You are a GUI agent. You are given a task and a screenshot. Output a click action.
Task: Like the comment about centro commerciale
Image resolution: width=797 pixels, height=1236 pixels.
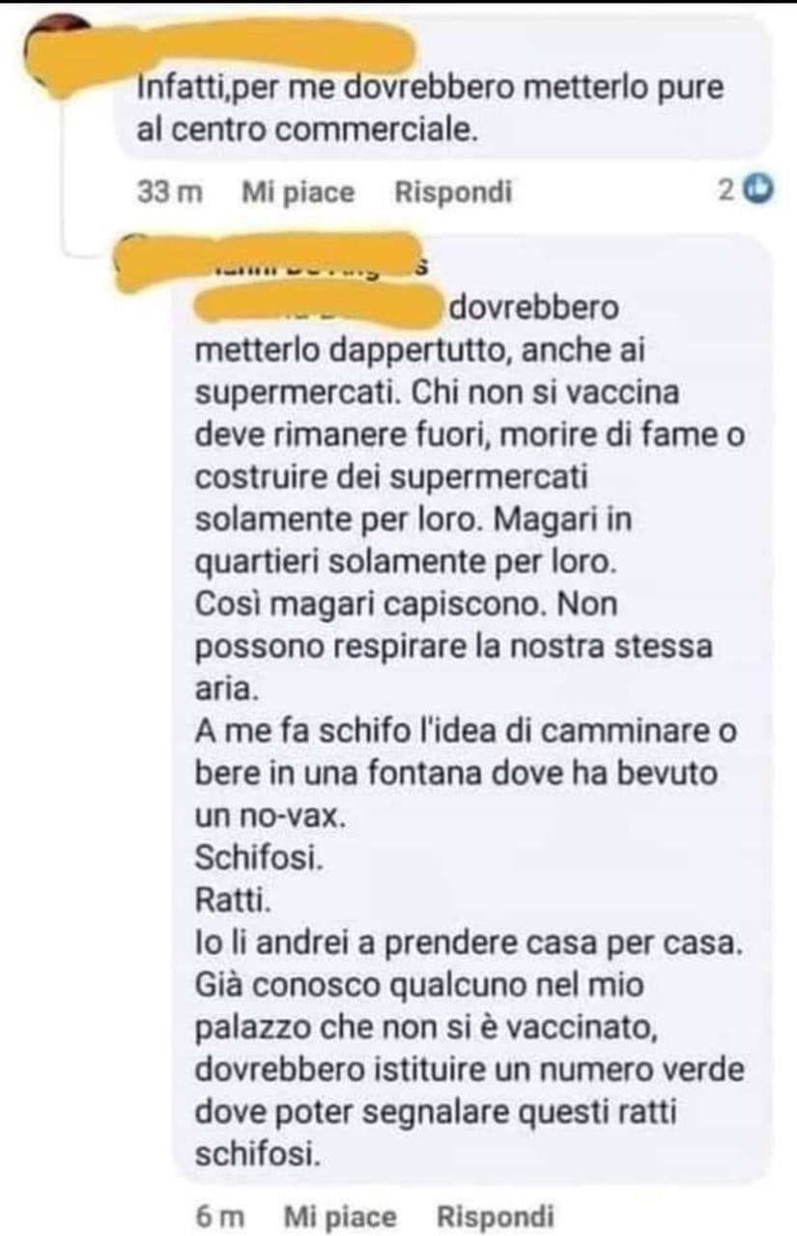click(x=298, y=192)
